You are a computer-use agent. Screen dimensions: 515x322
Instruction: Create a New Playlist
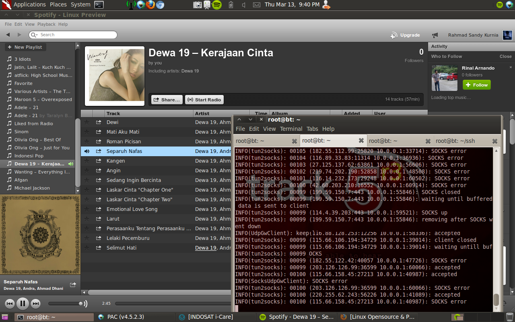25,47
